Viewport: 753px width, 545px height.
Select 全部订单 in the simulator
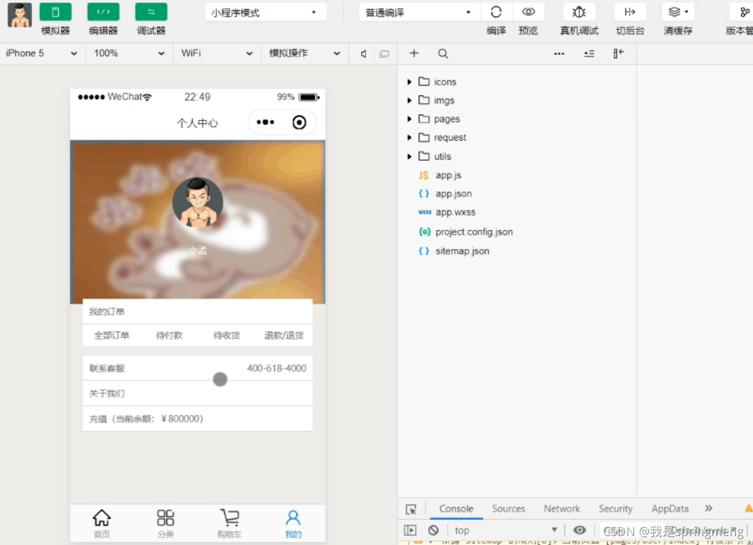pyautogui.click(x=112, y=335)
